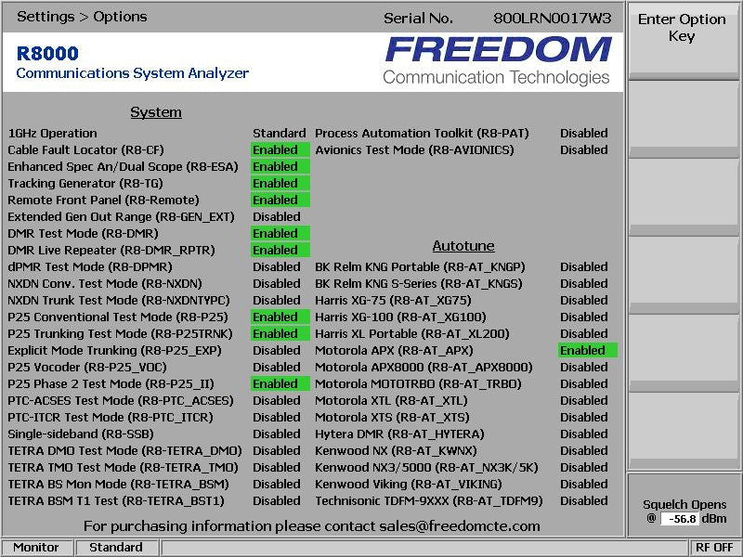Select TETRA DMO Test Mode label
This screenshot has width=743, height=557.
coord(124,451)
